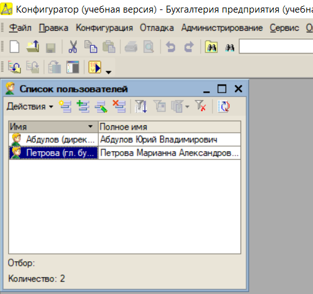Click the New document icon
The image size is (313, 294).
[x=14, y=47]
